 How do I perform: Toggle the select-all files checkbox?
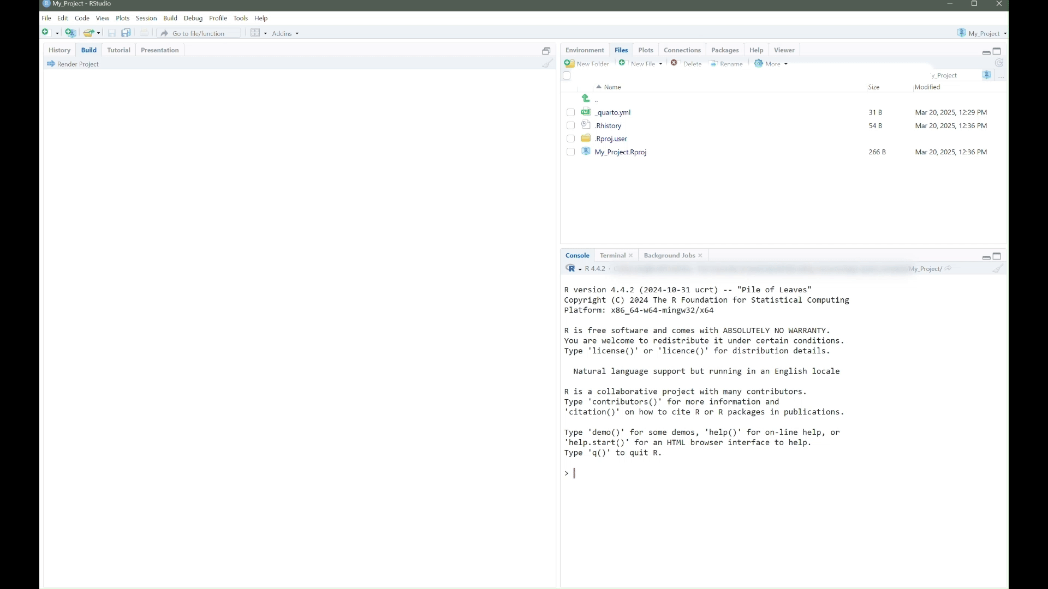point(567,76)
